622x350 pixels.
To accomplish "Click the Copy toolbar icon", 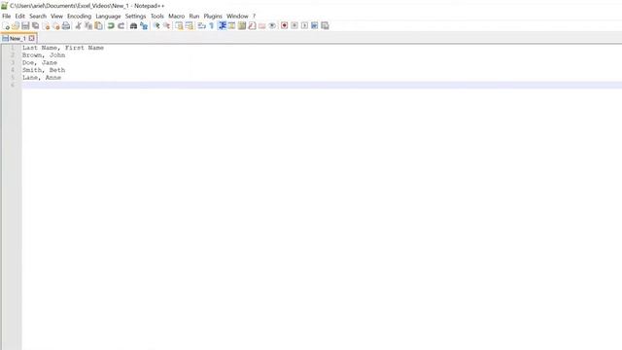I will click(88, 26).
